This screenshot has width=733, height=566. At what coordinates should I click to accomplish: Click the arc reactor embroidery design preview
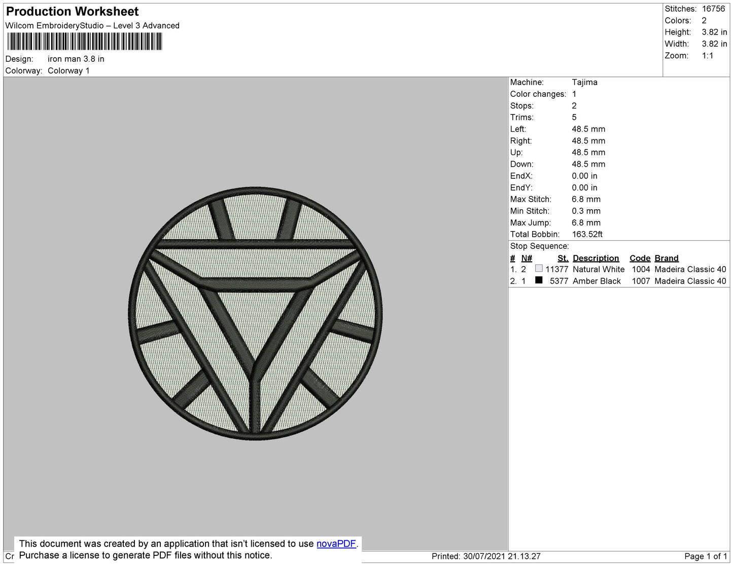(x=255, y=314)
